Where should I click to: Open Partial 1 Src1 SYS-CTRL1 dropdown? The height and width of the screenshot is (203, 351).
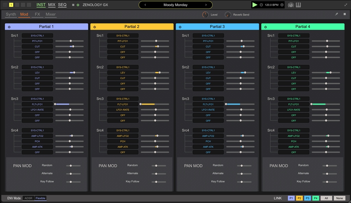tap(37, 36)
